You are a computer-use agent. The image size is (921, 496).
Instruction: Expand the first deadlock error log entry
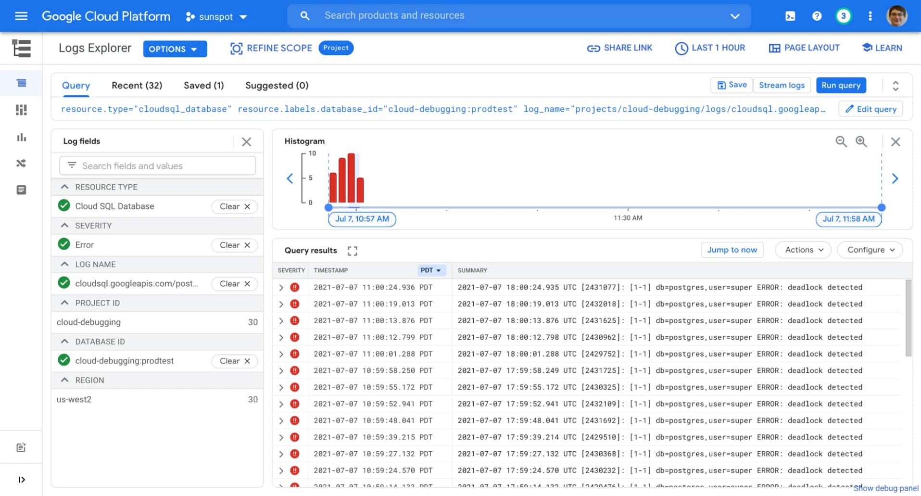[281, 287]
